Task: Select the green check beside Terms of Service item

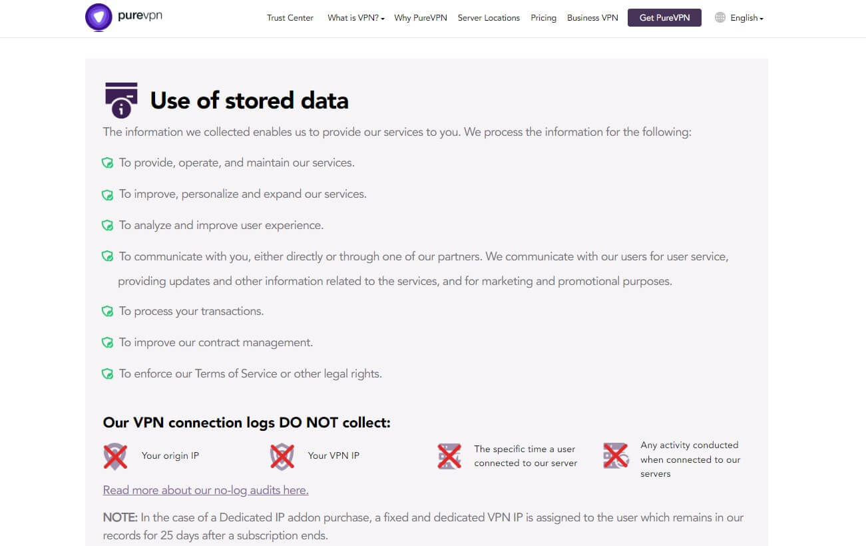Action: coord(108,373)
